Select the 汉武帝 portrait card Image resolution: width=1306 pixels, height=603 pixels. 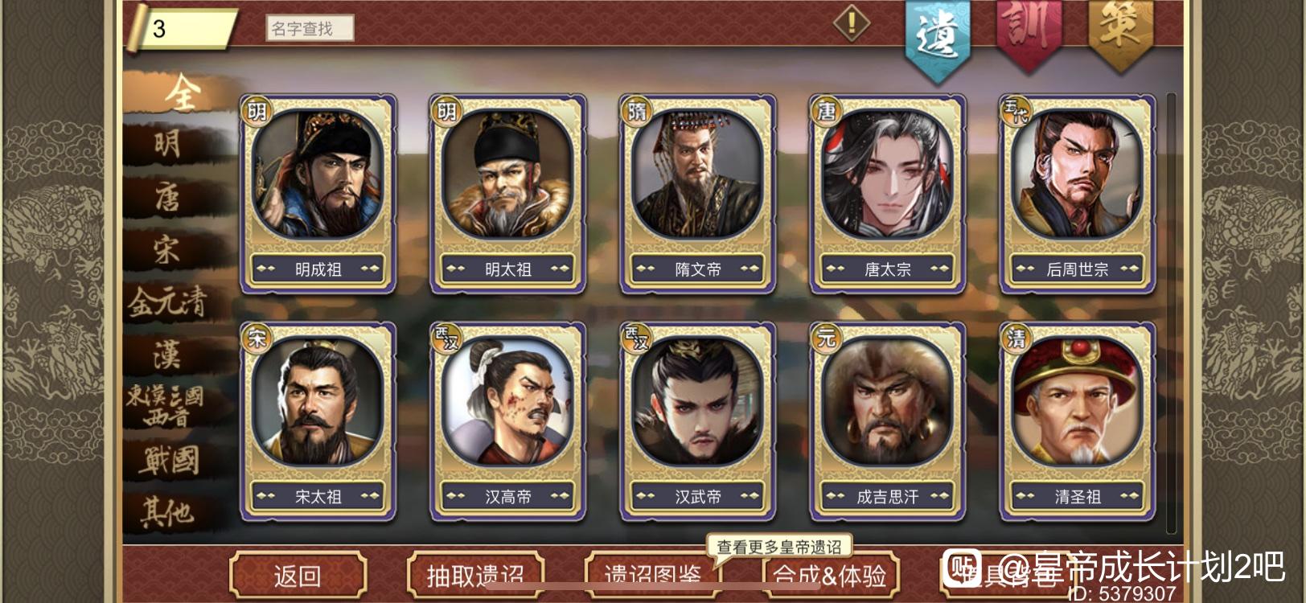[x=697, y=421]
